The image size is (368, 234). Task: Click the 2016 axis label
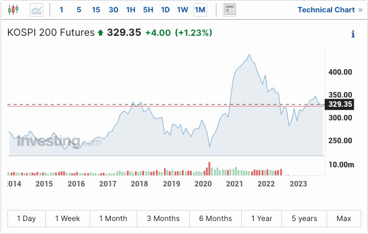(x=76, y=184)
